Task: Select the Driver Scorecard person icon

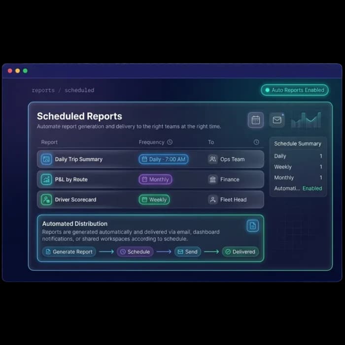Action: [46, 200]
